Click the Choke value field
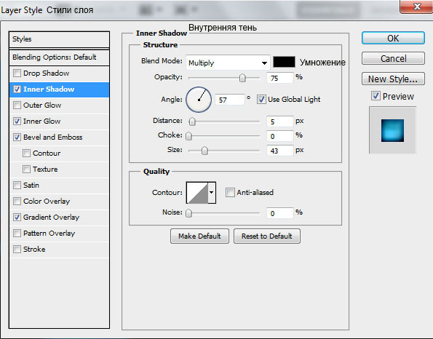 (279, 136)
